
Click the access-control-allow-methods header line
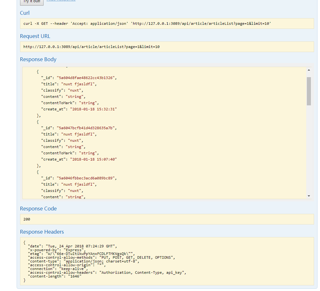point(102,258)
